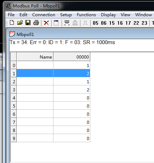Open the Setup menu
Image resolution: width=154 pixels, height=163 pixels.
pyautogui.click(x=66, y=15)
